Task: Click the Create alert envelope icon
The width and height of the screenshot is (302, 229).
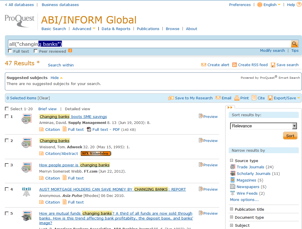Action: (204, 65)
